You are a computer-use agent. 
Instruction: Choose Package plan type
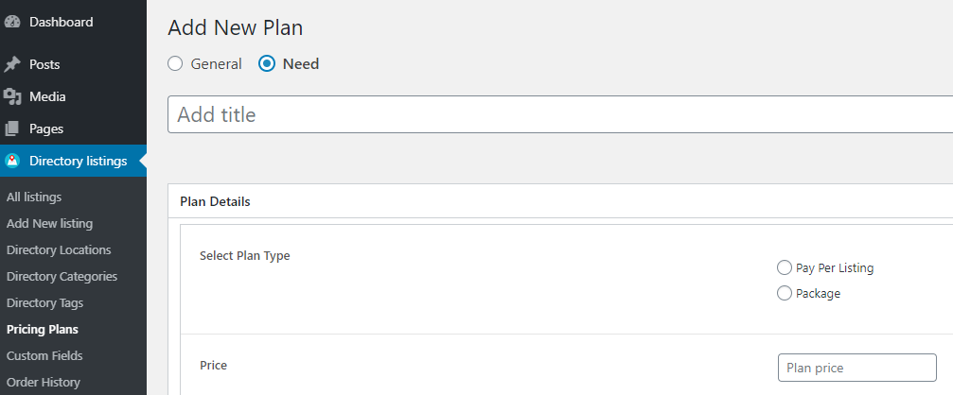pos(784,293)
